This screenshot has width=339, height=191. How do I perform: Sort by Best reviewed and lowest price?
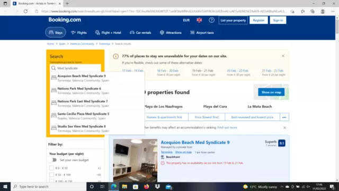pos(252,117)
